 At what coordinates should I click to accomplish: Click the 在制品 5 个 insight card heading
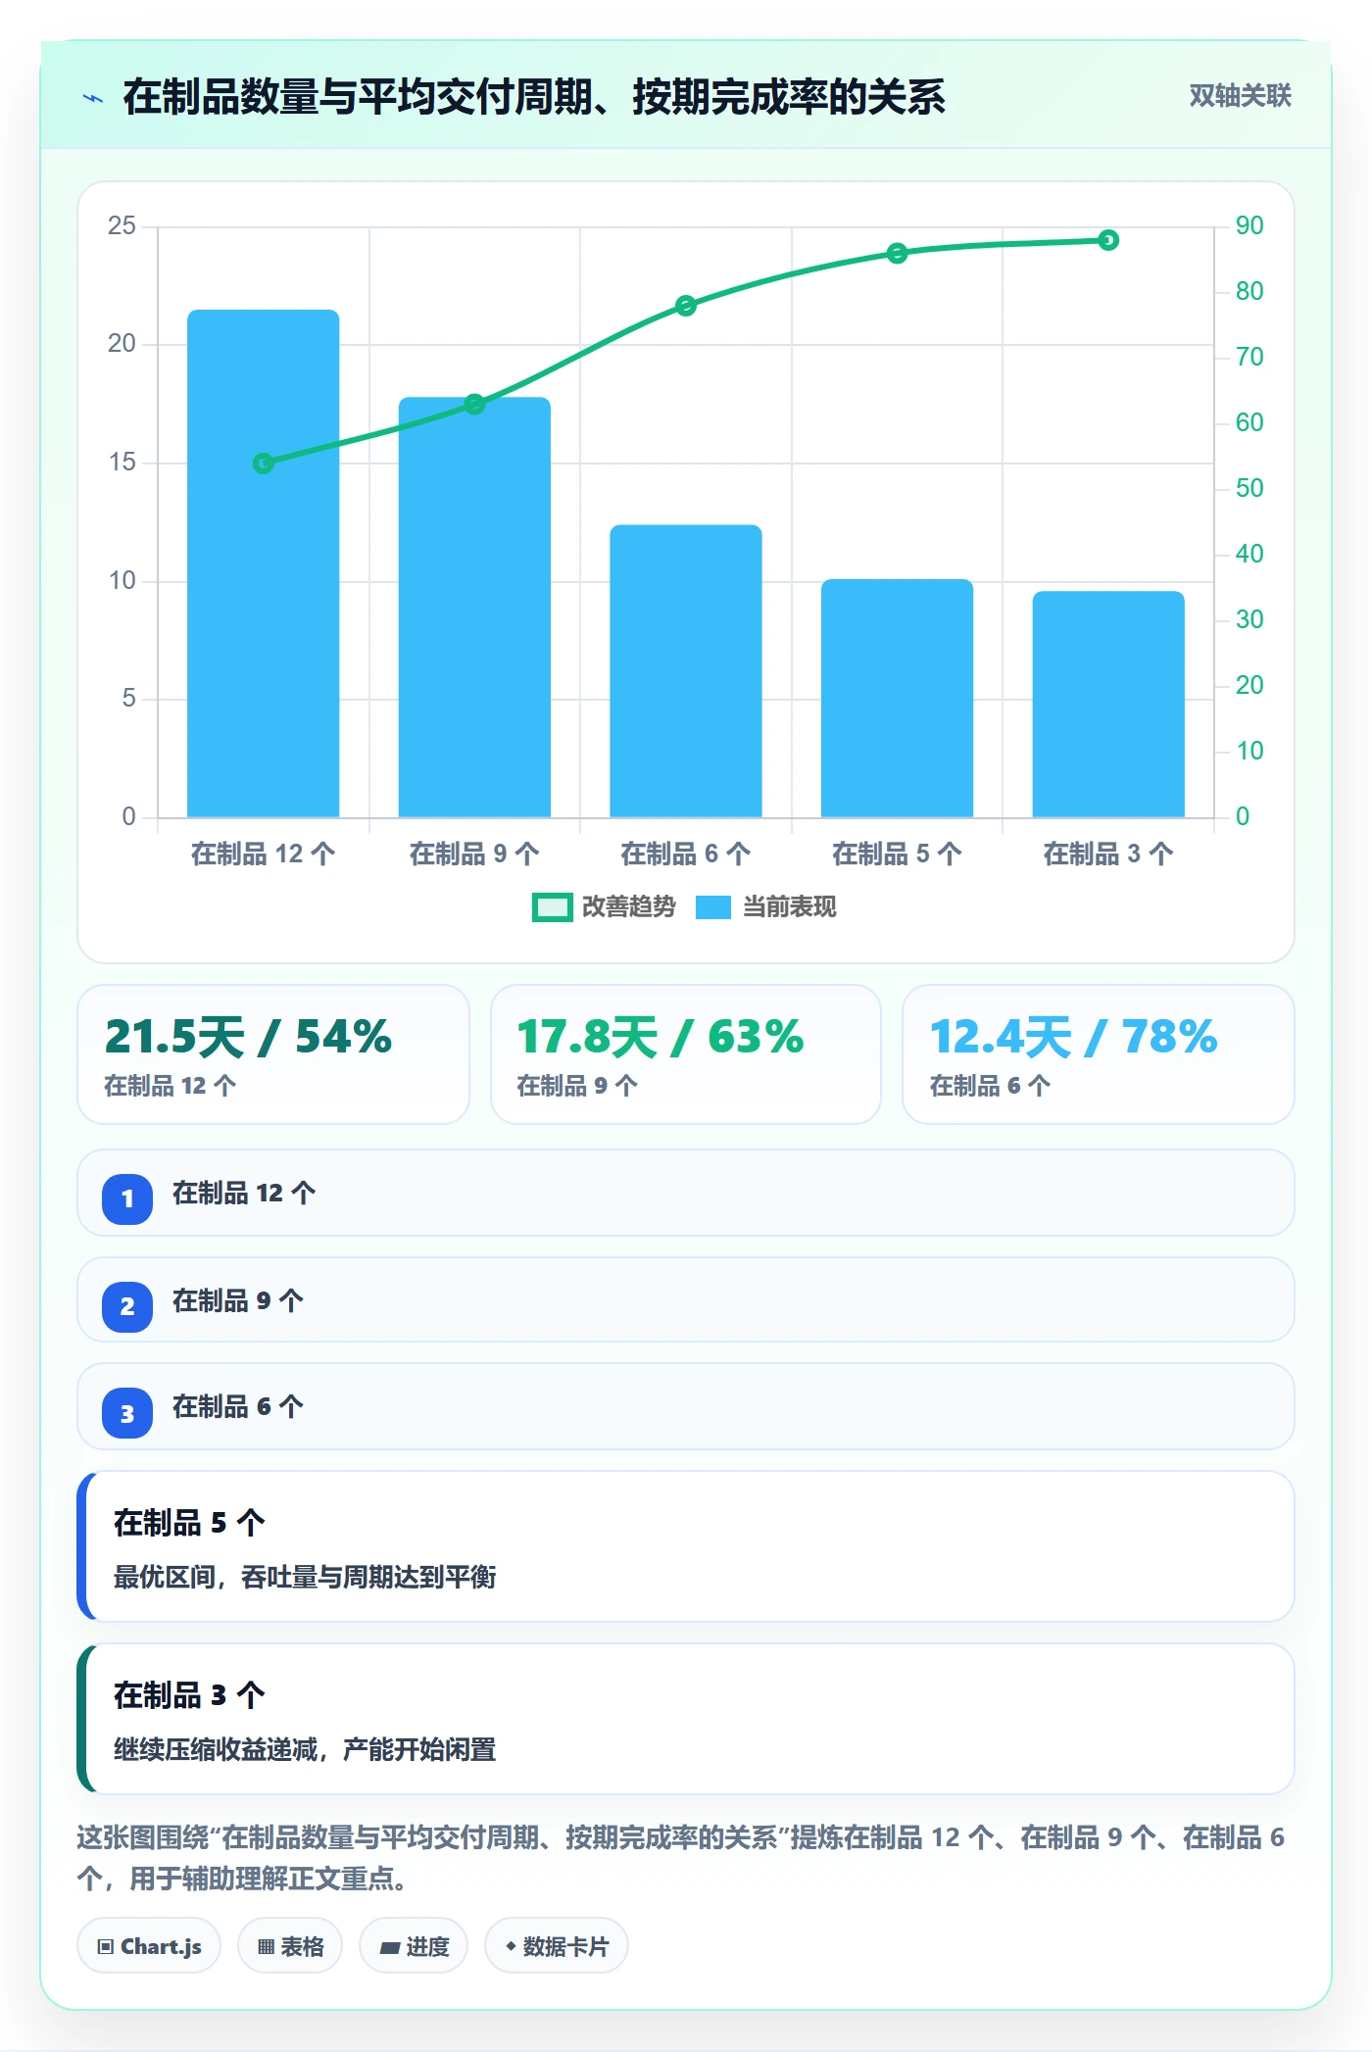[x=189, y=1523]
